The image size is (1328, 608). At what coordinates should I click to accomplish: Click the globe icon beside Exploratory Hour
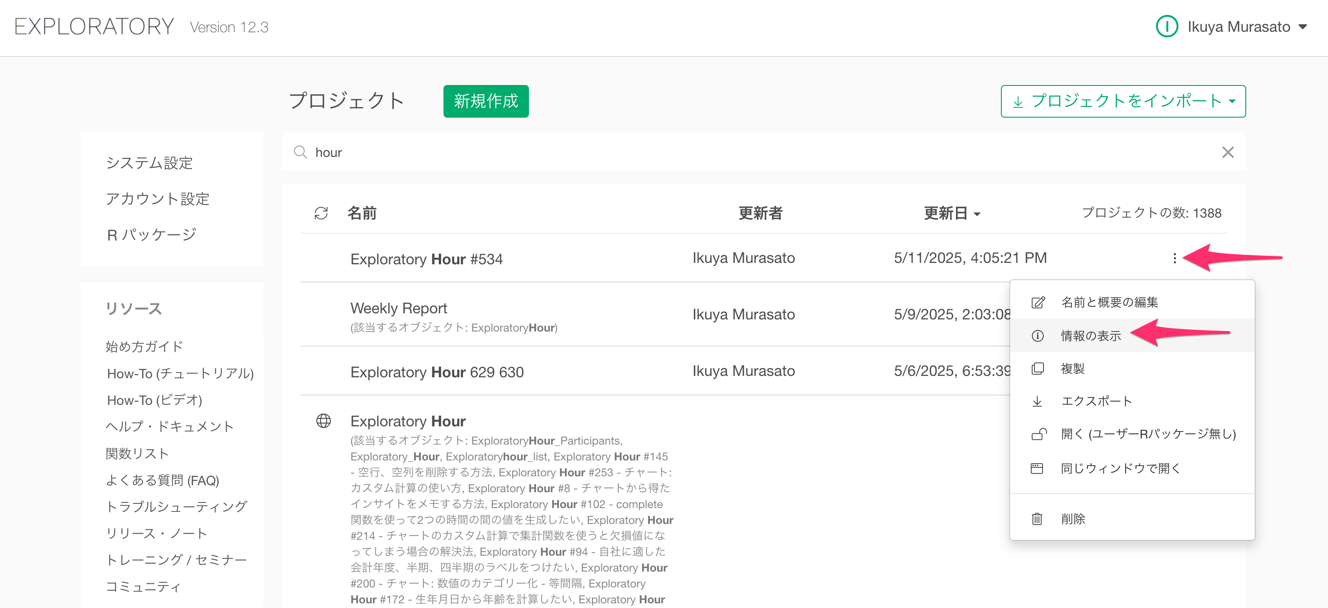(x=323, y=421)
